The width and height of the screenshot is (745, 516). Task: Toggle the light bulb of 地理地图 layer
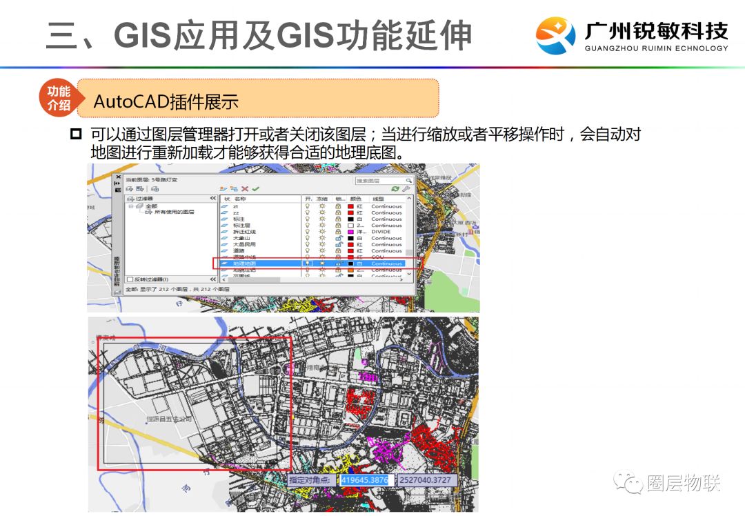(x=308, y=264)
